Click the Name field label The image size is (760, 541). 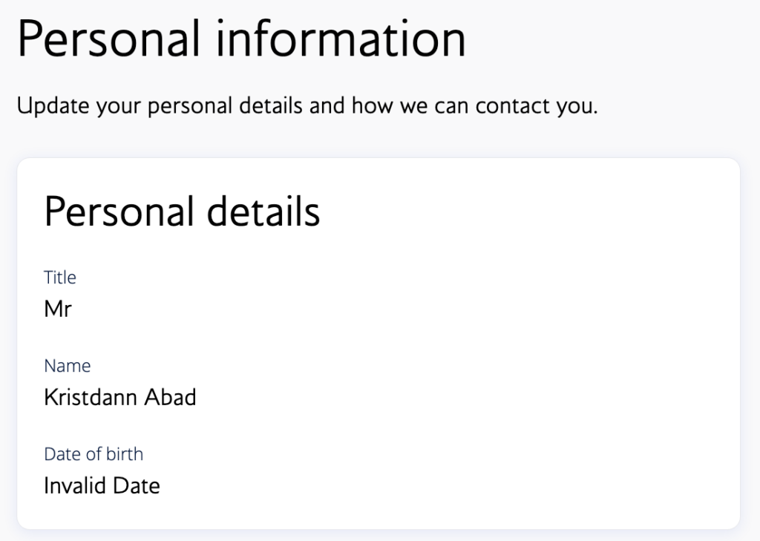click(68, 366)
